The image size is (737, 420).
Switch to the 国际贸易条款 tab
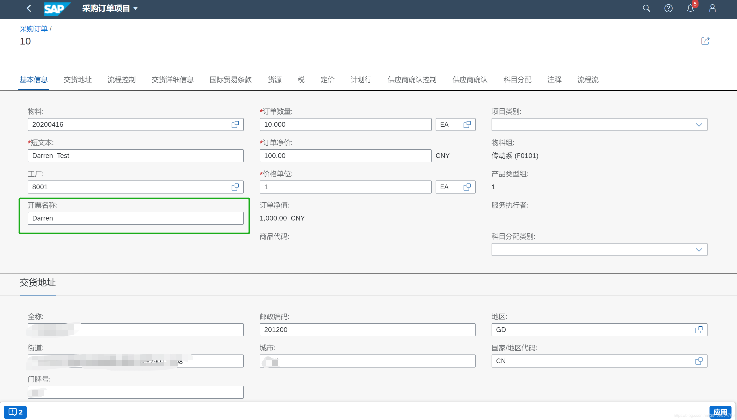[x=230, y=79]
